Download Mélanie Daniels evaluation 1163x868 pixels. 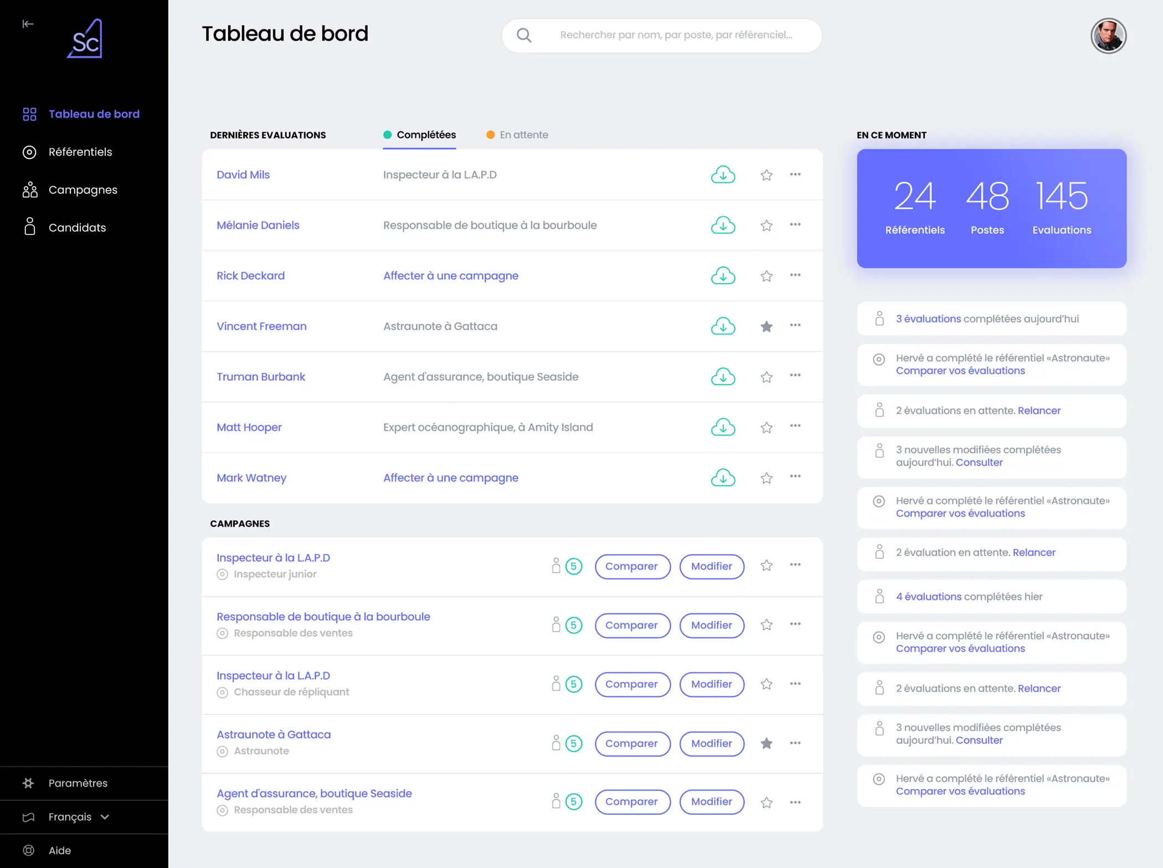(x=723, y=225)
